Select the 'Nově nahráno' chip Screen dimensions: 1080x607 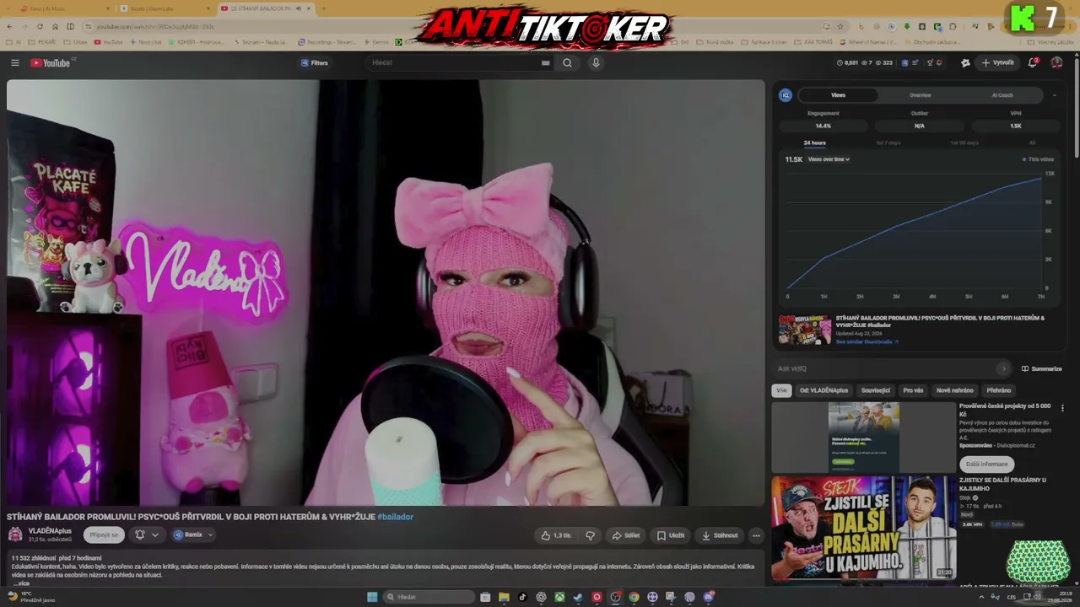coord(954,390)
